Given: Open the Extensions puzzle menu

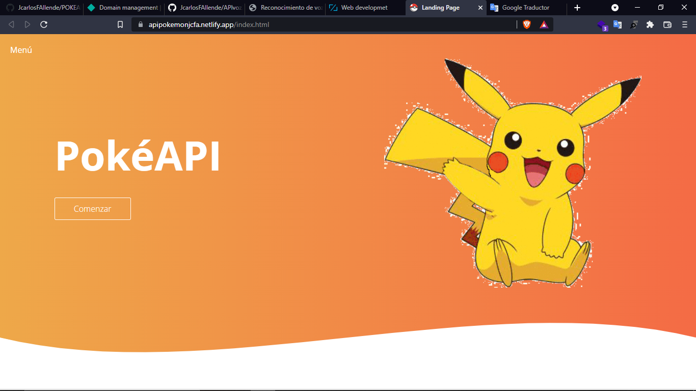Looking at the screenshot, I should click(650, 24).
